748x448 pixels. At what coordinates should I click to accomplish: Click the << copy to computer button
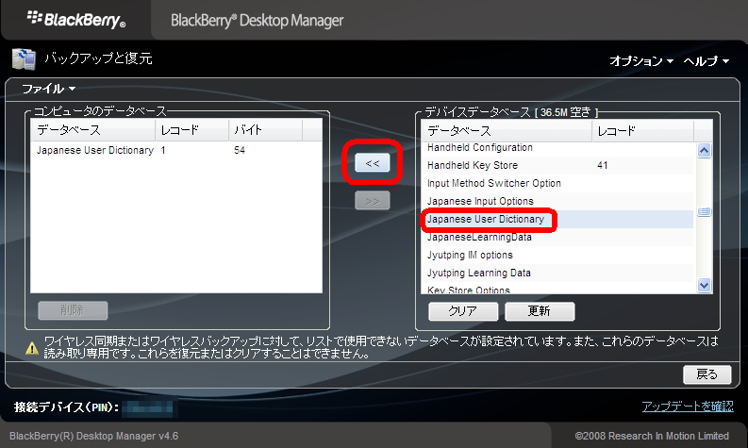pos(372,162)
